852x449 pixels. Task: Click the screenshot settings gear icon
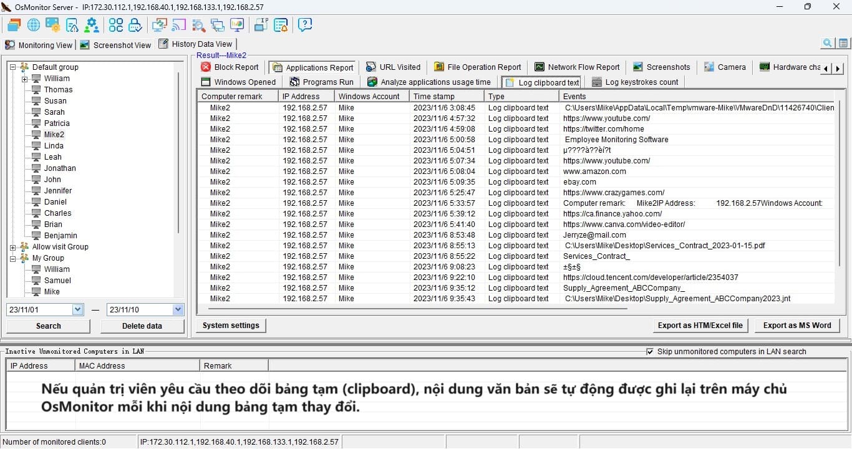[53, 25]
